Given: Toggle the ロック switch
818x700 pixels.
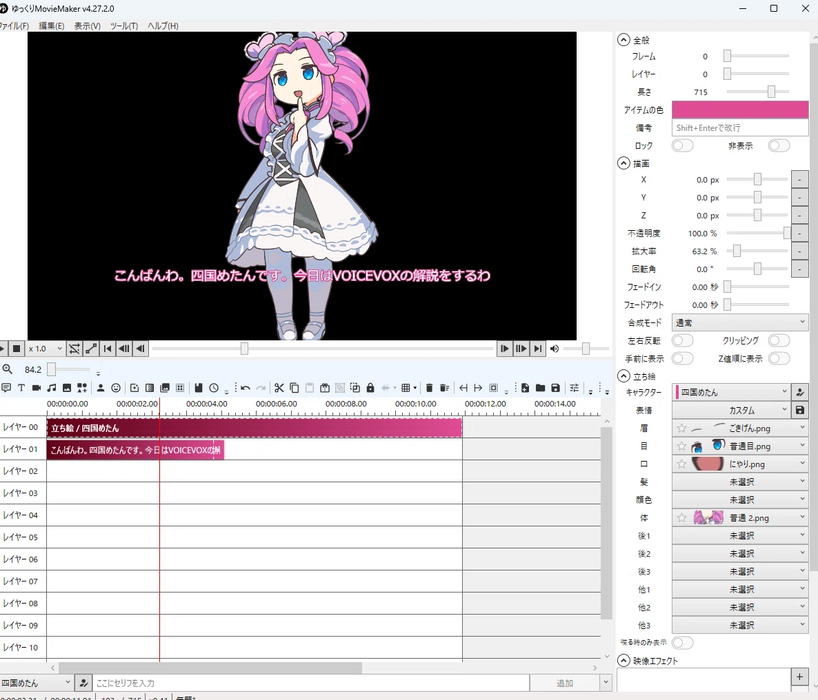Looking at the screenshot, I should (x=682, y=145).
